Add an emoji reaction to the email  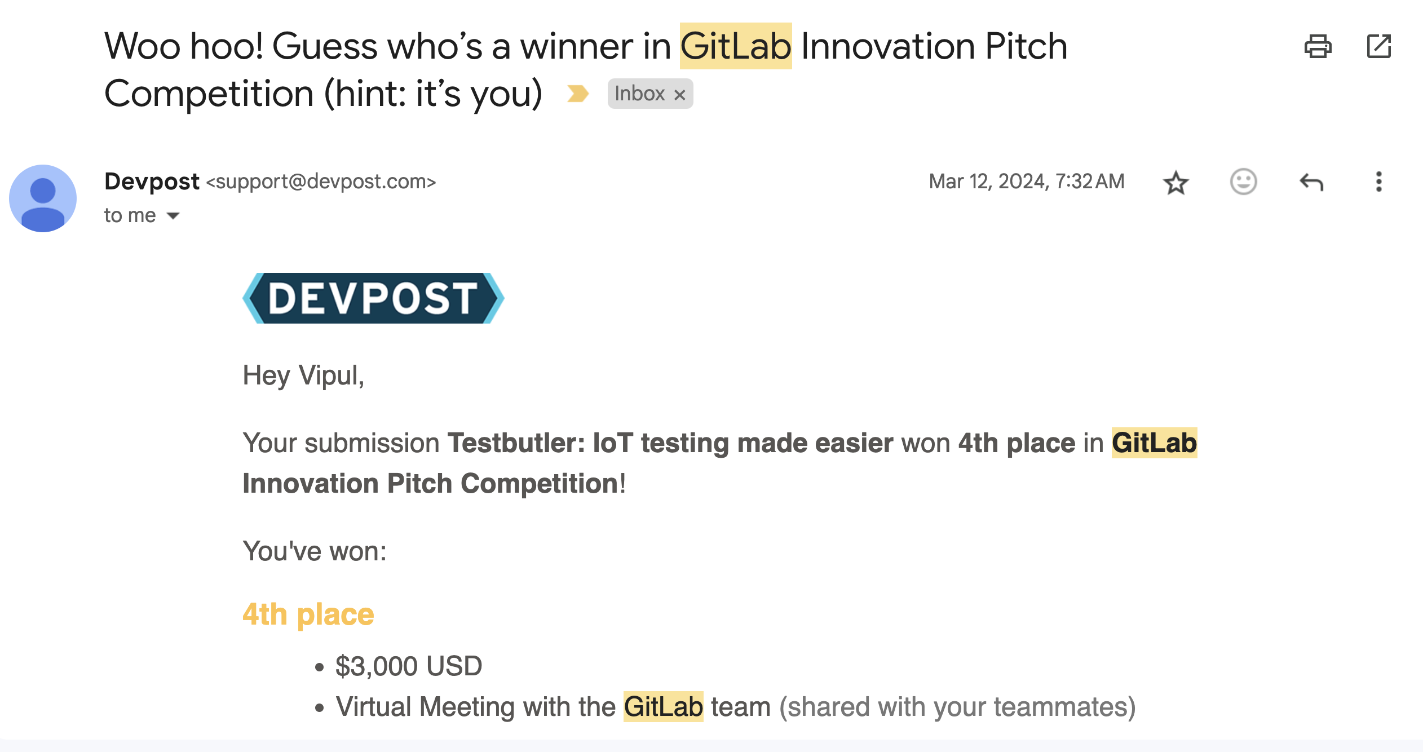(x=1243, y=182)
